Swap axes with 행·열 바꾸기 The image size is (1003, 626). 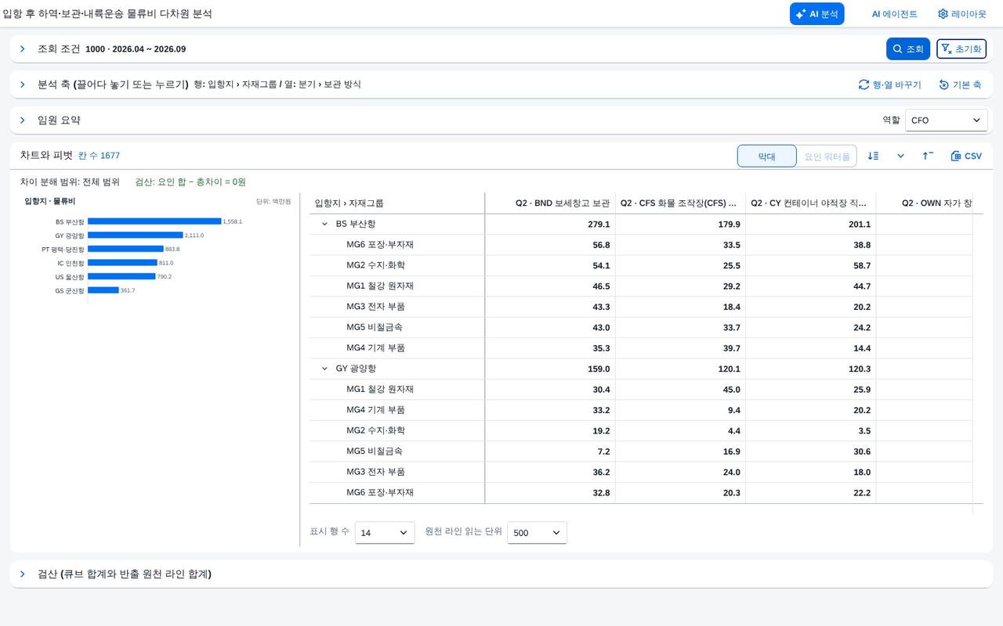(890, 85)
